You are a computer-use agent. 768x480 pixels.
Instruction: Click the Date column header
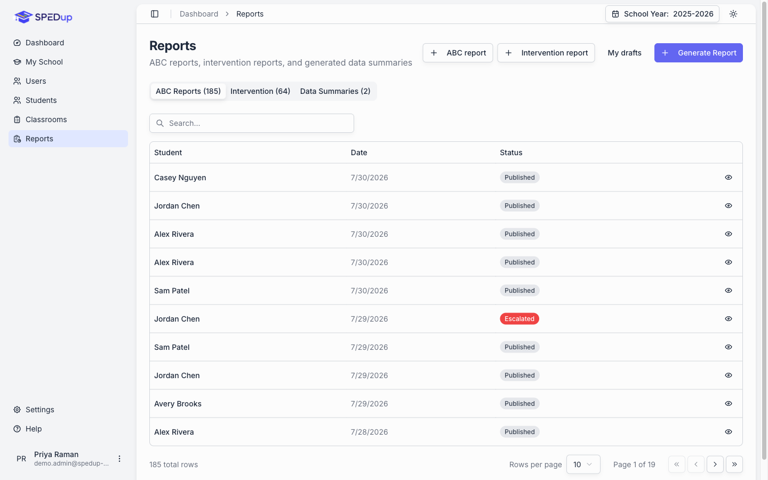[359, 153]
